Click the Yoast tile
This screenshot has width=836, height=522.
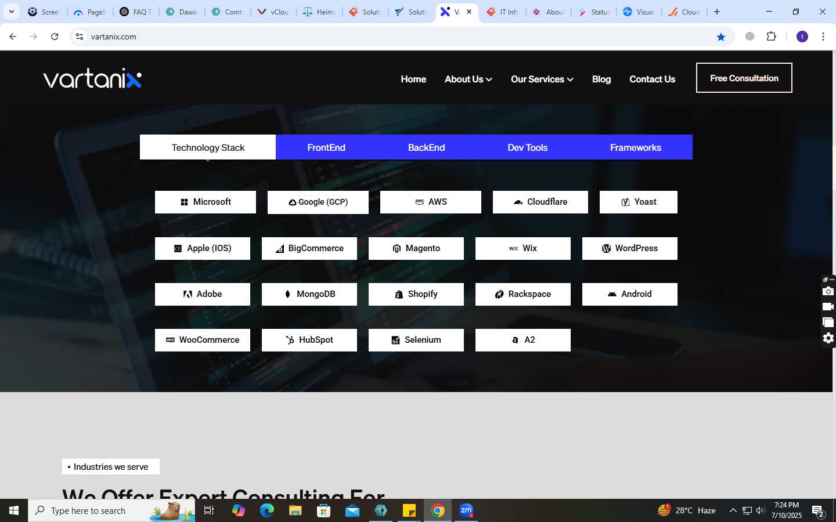639,202
